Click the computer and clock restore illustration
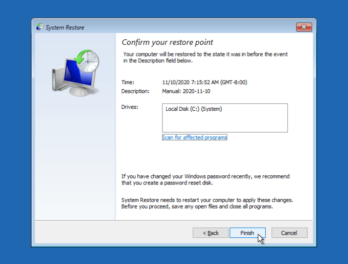 pyautogui.click(x=76, y=73)
